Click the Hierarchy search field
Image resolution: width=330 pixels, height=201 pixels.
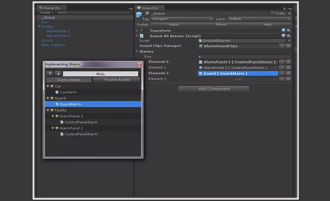click(x=94, y=12)
